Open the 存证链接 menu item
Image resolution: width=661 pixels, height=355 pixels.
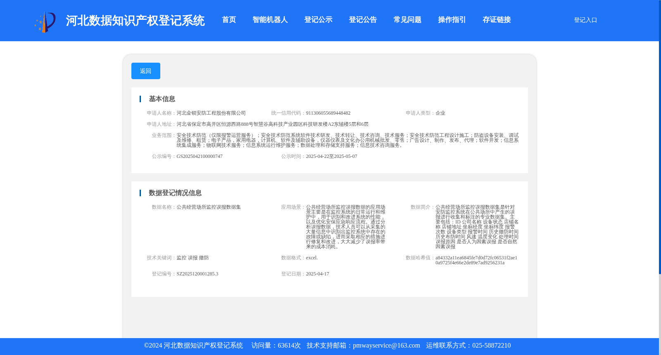click(x=497, y=20)
